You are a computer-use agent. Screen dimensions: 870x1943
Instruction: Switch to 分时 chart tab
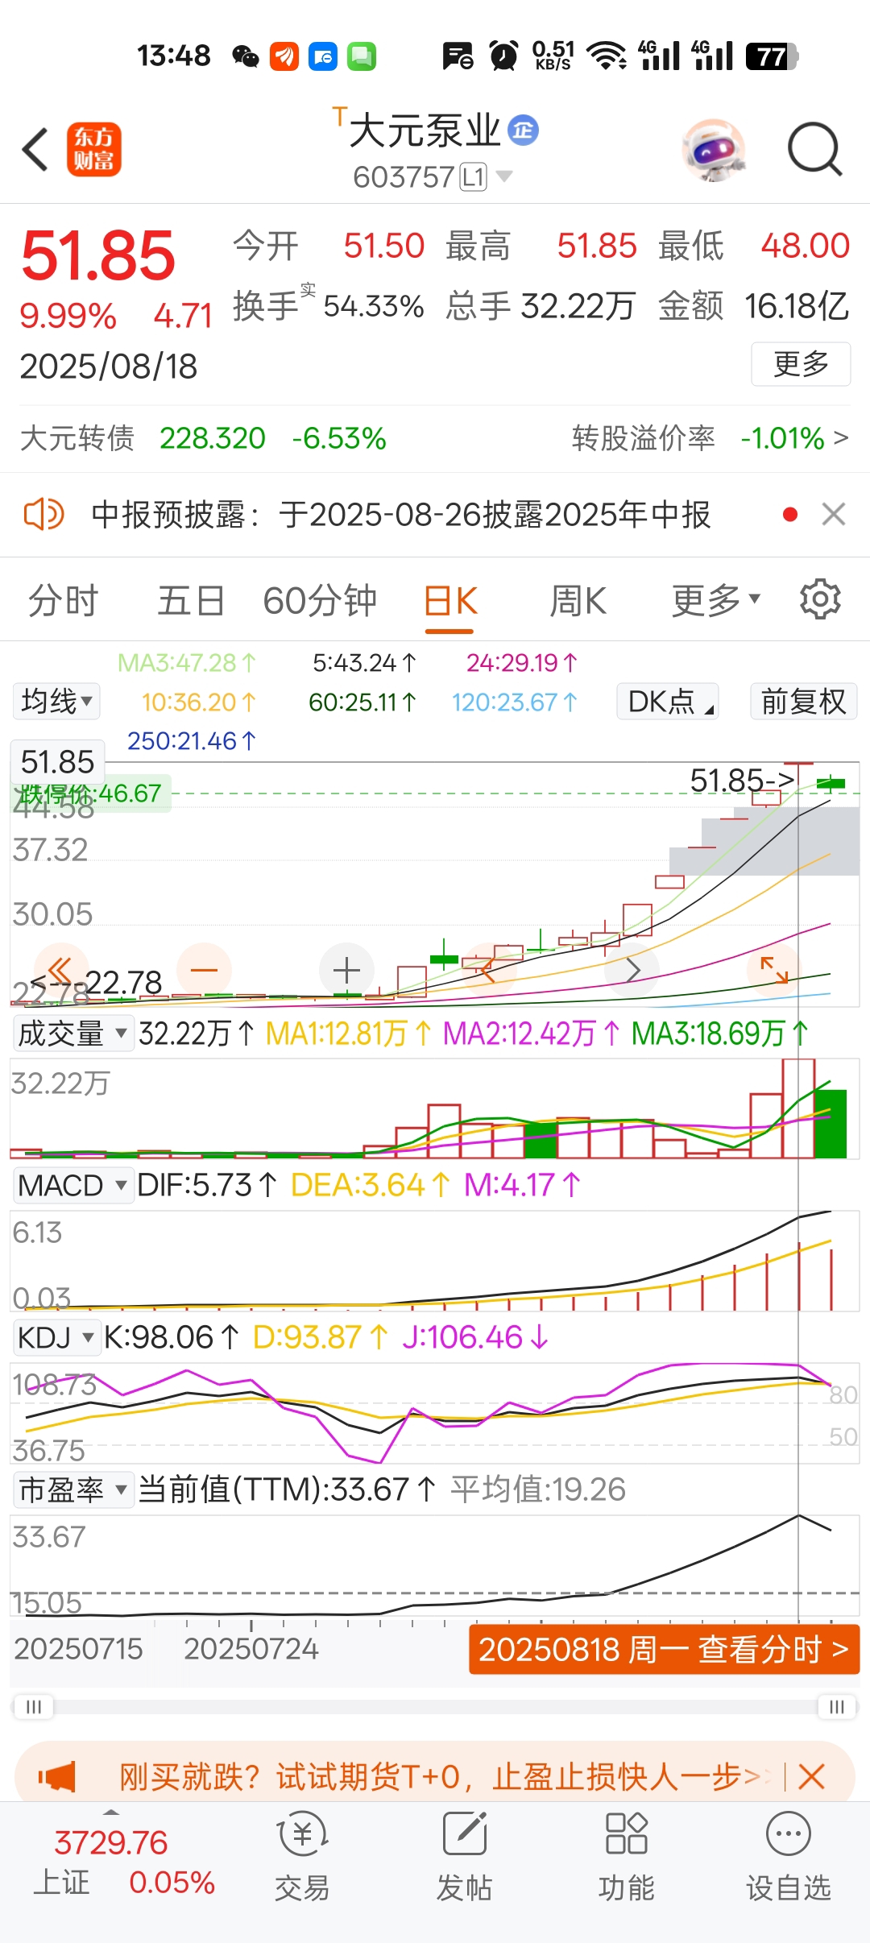click(63, 601)
